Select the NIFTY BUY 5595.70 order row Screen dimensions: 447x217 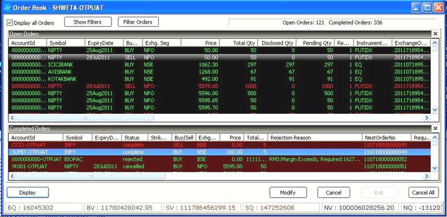[219, 107]
